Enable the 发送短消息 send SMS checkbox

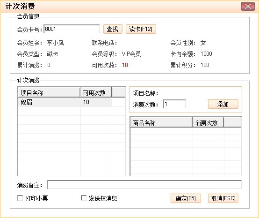[84, 198]
